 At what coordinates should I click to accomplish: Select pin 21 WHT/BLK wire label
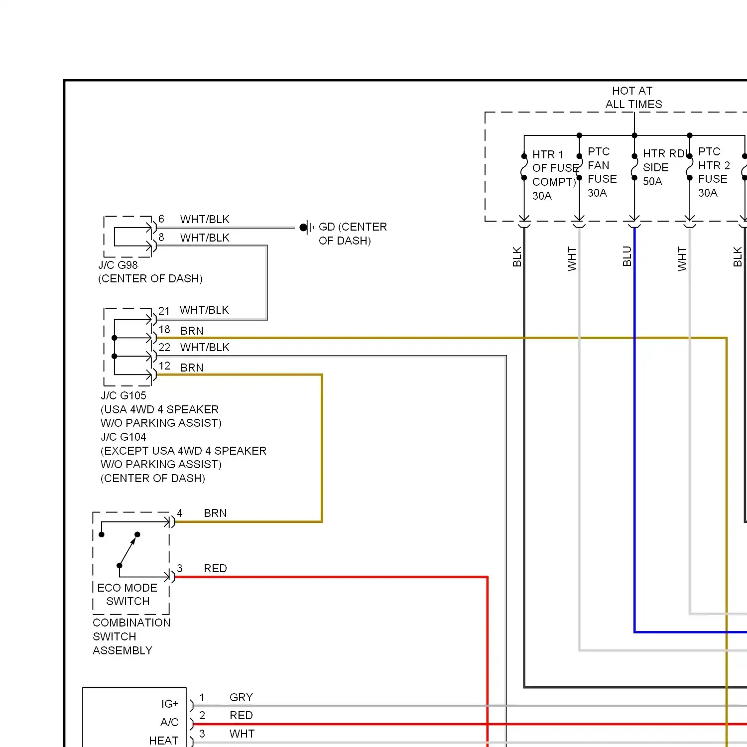204,310
